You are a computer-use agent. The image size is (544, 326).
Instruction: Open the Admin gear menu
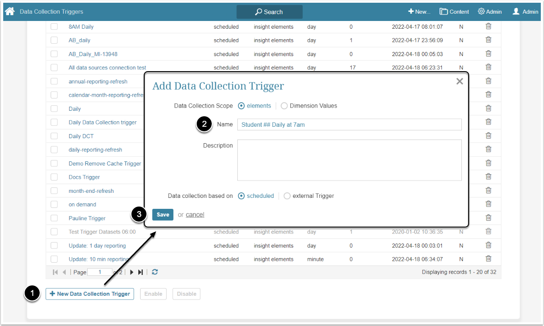click(x=490, y=12)
